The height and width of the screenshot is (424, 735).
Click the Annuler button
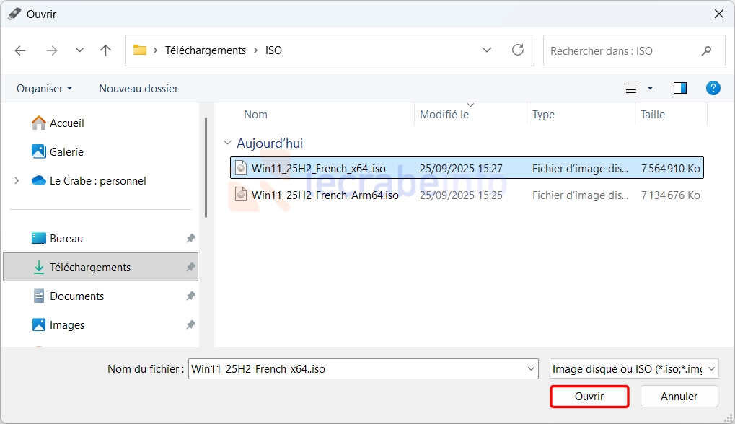[679, 397]
